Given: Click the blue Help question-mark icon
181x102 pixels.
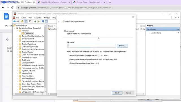Looking at the screenshot, I should tap(43, 21).
